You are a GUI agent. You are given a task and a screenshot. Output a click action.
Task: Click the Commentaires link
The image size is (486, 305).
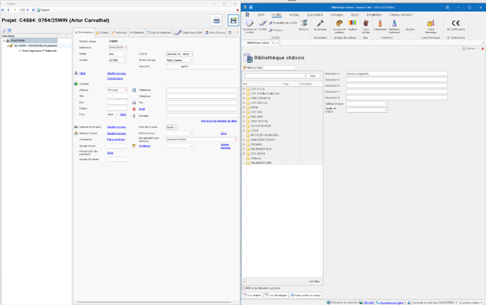(115, 78)
